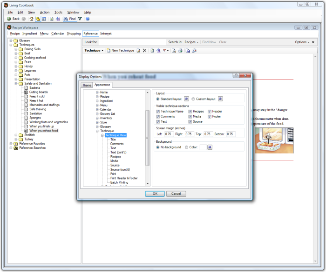Image resolution: width=326 pixels, height=272 pixels.
Task: Open help with the blue question icon
Action: pos(88,19)
